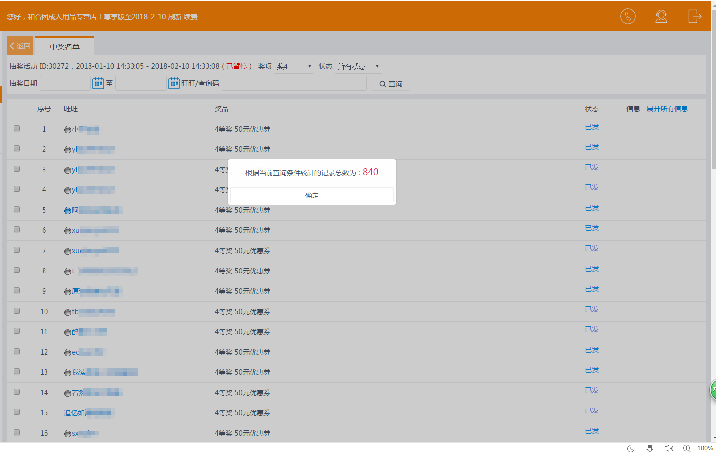Open the start date calendar picker icon
Viewport: 716px width, 453px height.
click(98, 83)
